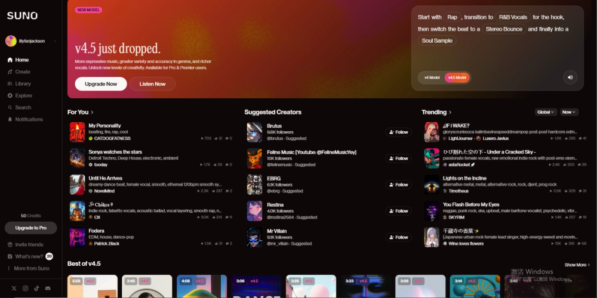Switch to the v4.5 Model toggle

[x=457, y=77]
